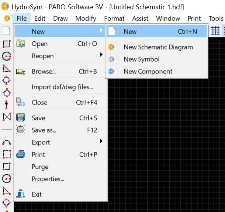Open the Modify menu
Screen dimensions: 225x212
tap(86, 18)
